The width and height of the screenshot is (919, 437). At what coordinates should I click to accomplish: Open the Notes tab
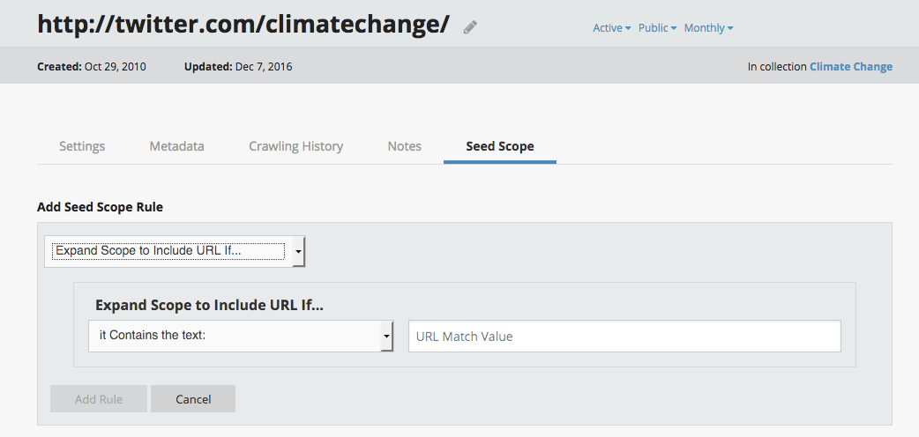(404, 146)
